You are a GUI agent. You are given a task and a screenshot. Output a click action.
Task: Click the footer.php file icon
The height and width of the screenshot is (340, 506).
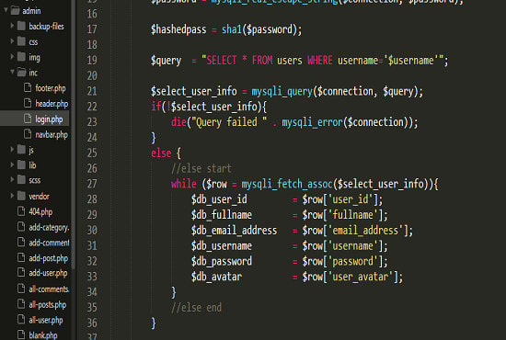pos(28,87)
